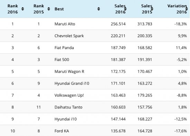The image size is (190, 136).
Task: Click Daihatsu Tanto model name
Action: 68,107
